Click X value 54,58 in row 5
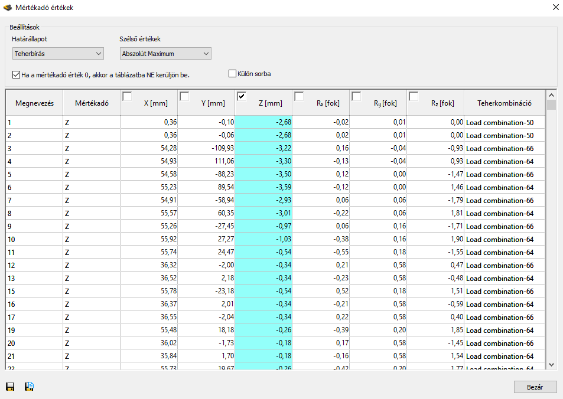Viewport: 563px width, 399px height. pos(149,174)
